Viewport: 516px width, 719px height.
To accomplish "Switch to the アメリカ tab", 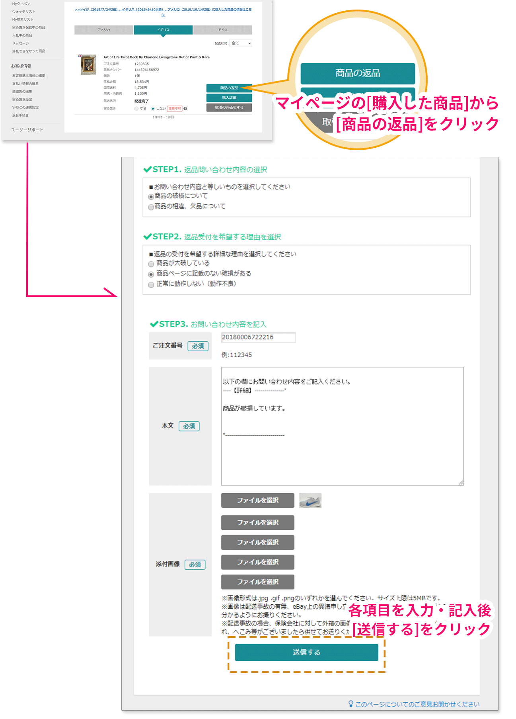I will (104, 30).
